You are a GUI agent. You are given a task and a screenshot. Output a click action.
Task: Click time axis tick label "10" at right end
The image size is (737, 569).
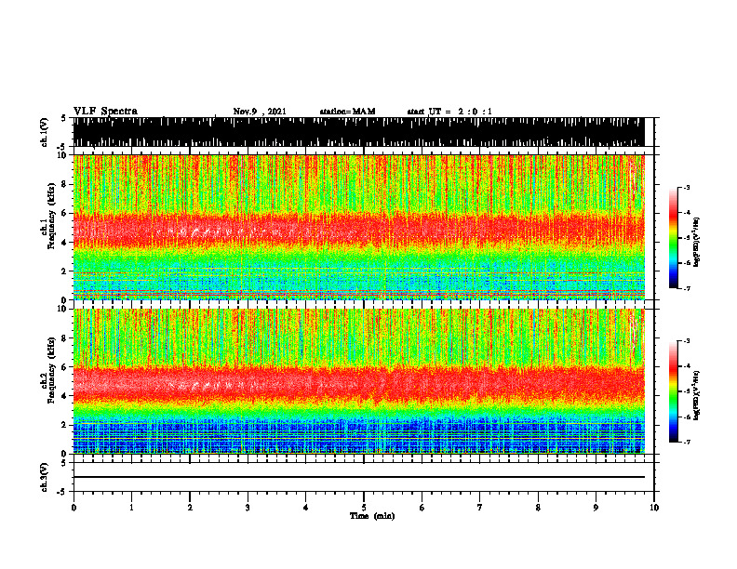(654, 508)
